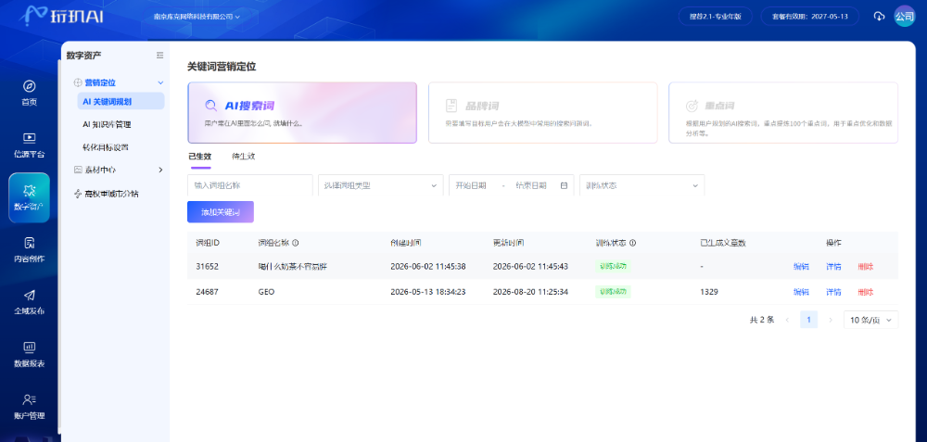Image resolution: width=927 pixels, height=442 pixels.
Task: Collapse the 营销定位 tree section
Action: tap(160, 83)
